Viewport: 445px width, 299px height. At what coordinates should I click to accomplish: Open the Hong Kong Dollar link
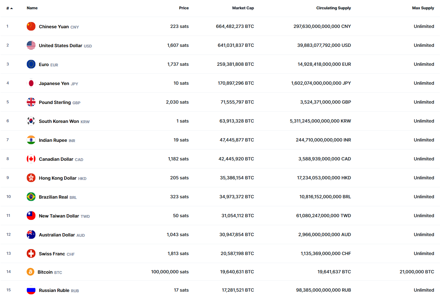click(58, 178)
